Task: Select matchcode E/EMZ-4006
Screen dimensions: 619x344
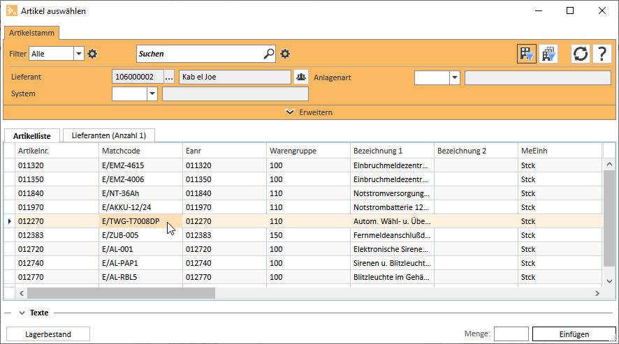Action: [140, 179]
